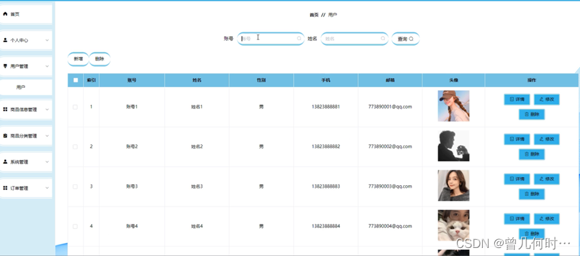The height and width of the screenshot is (256, 580).
Task: Click the 修改 pencil icon for 账号4
Action: (x=542, y=219)
